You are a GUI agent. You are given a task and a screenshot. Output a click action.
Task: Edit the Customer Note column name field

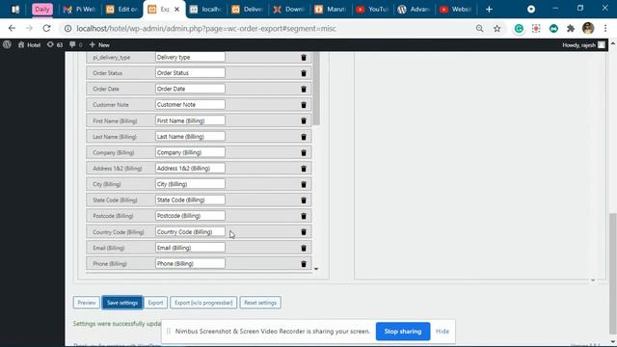[190, 105]
